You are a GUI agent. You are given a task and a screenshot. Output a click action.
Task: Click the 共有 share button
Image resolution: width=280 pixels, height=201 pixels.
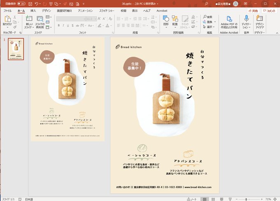[253, 11]
